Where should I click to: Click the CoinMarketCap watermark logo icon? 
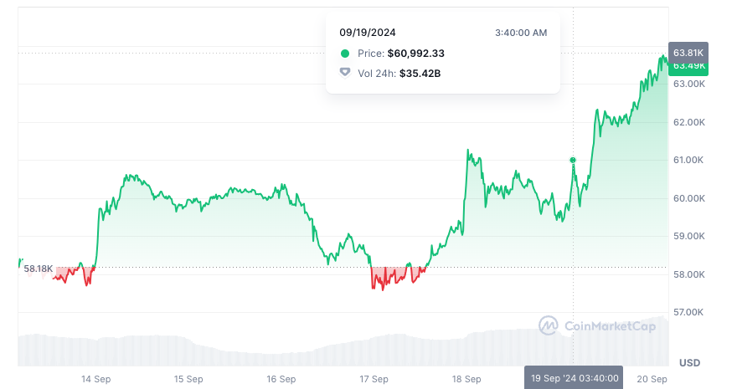pyautogui.click(x=549, y=325)
